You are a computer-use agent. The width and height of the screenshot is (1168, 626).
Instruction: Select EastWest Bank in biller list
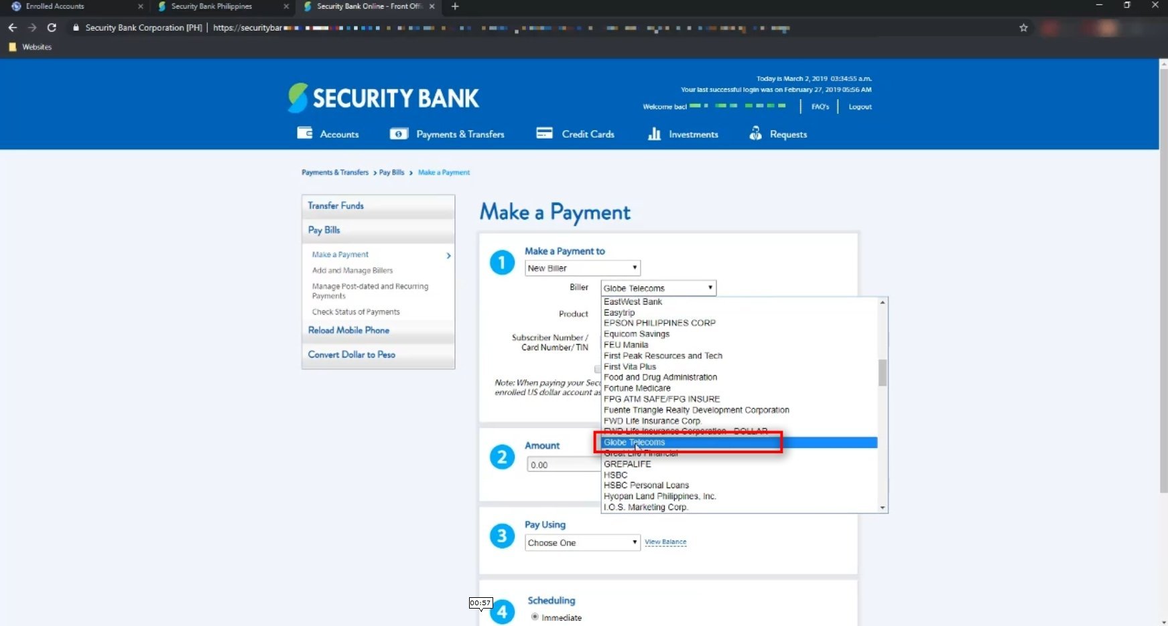pos(739,302)
